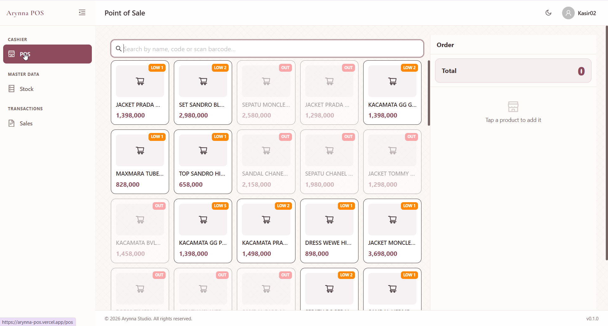The image size is (608, 326).
Task: Click the cart icon on JACKET PRADA 1,298,000 card
Action: (x=329, y=81)
